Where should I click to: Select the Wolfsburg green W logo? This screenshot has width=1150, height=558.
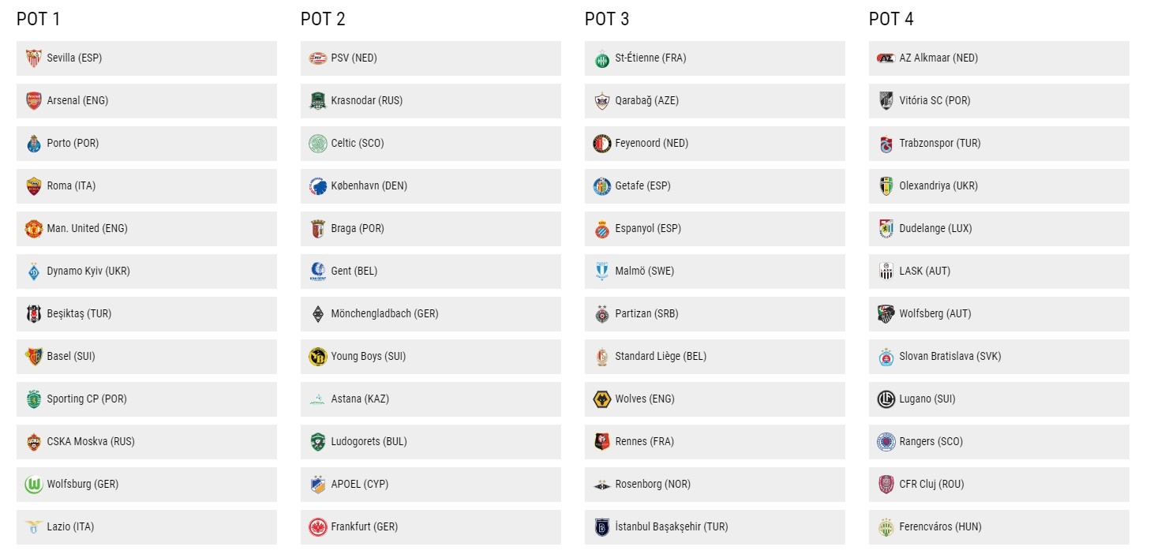tap(34, 485)
